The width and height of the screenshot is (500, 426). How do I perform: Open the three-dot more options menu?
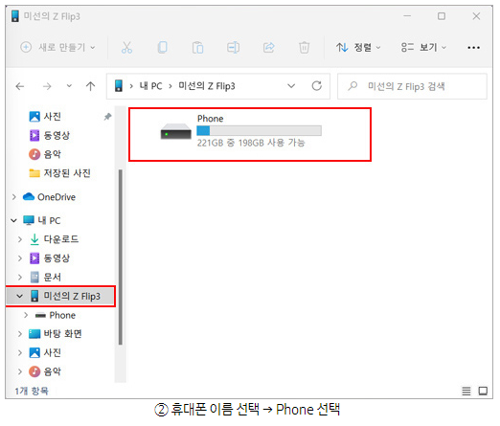[473, 48]
